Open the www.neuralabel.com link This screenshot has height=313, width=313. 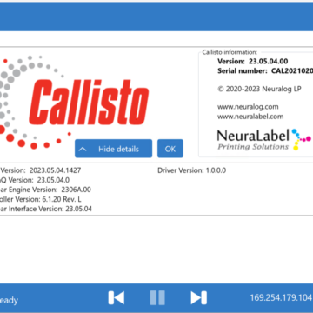[x=250, y=117]
